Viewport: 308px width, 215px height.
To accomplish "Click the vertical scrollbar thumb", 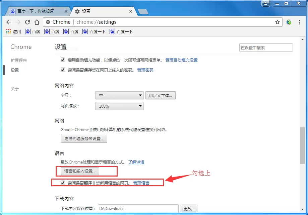I will tap(302, 145).
